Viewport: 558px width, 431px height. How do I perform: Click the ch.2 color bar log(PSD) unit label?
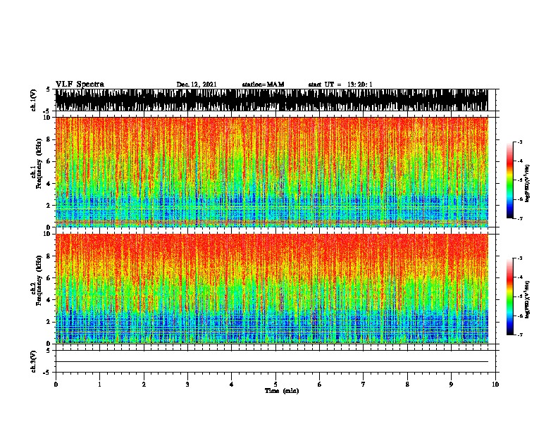(528, 299)
